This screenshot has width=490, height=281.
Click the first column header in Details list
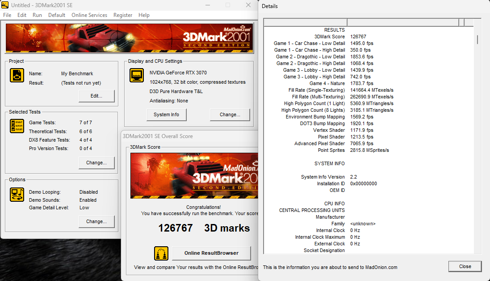(306, 22)
